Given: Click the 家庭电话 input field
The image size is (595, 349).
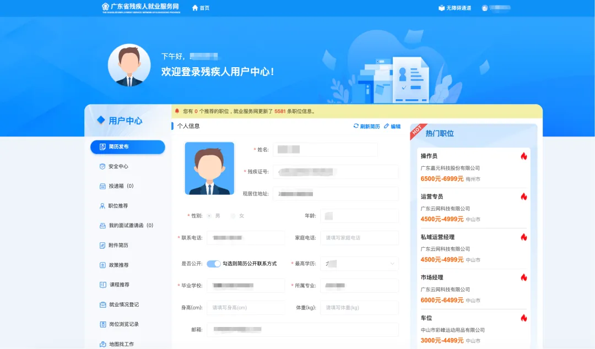Looking at the screenshot, I should click(359, 238).
